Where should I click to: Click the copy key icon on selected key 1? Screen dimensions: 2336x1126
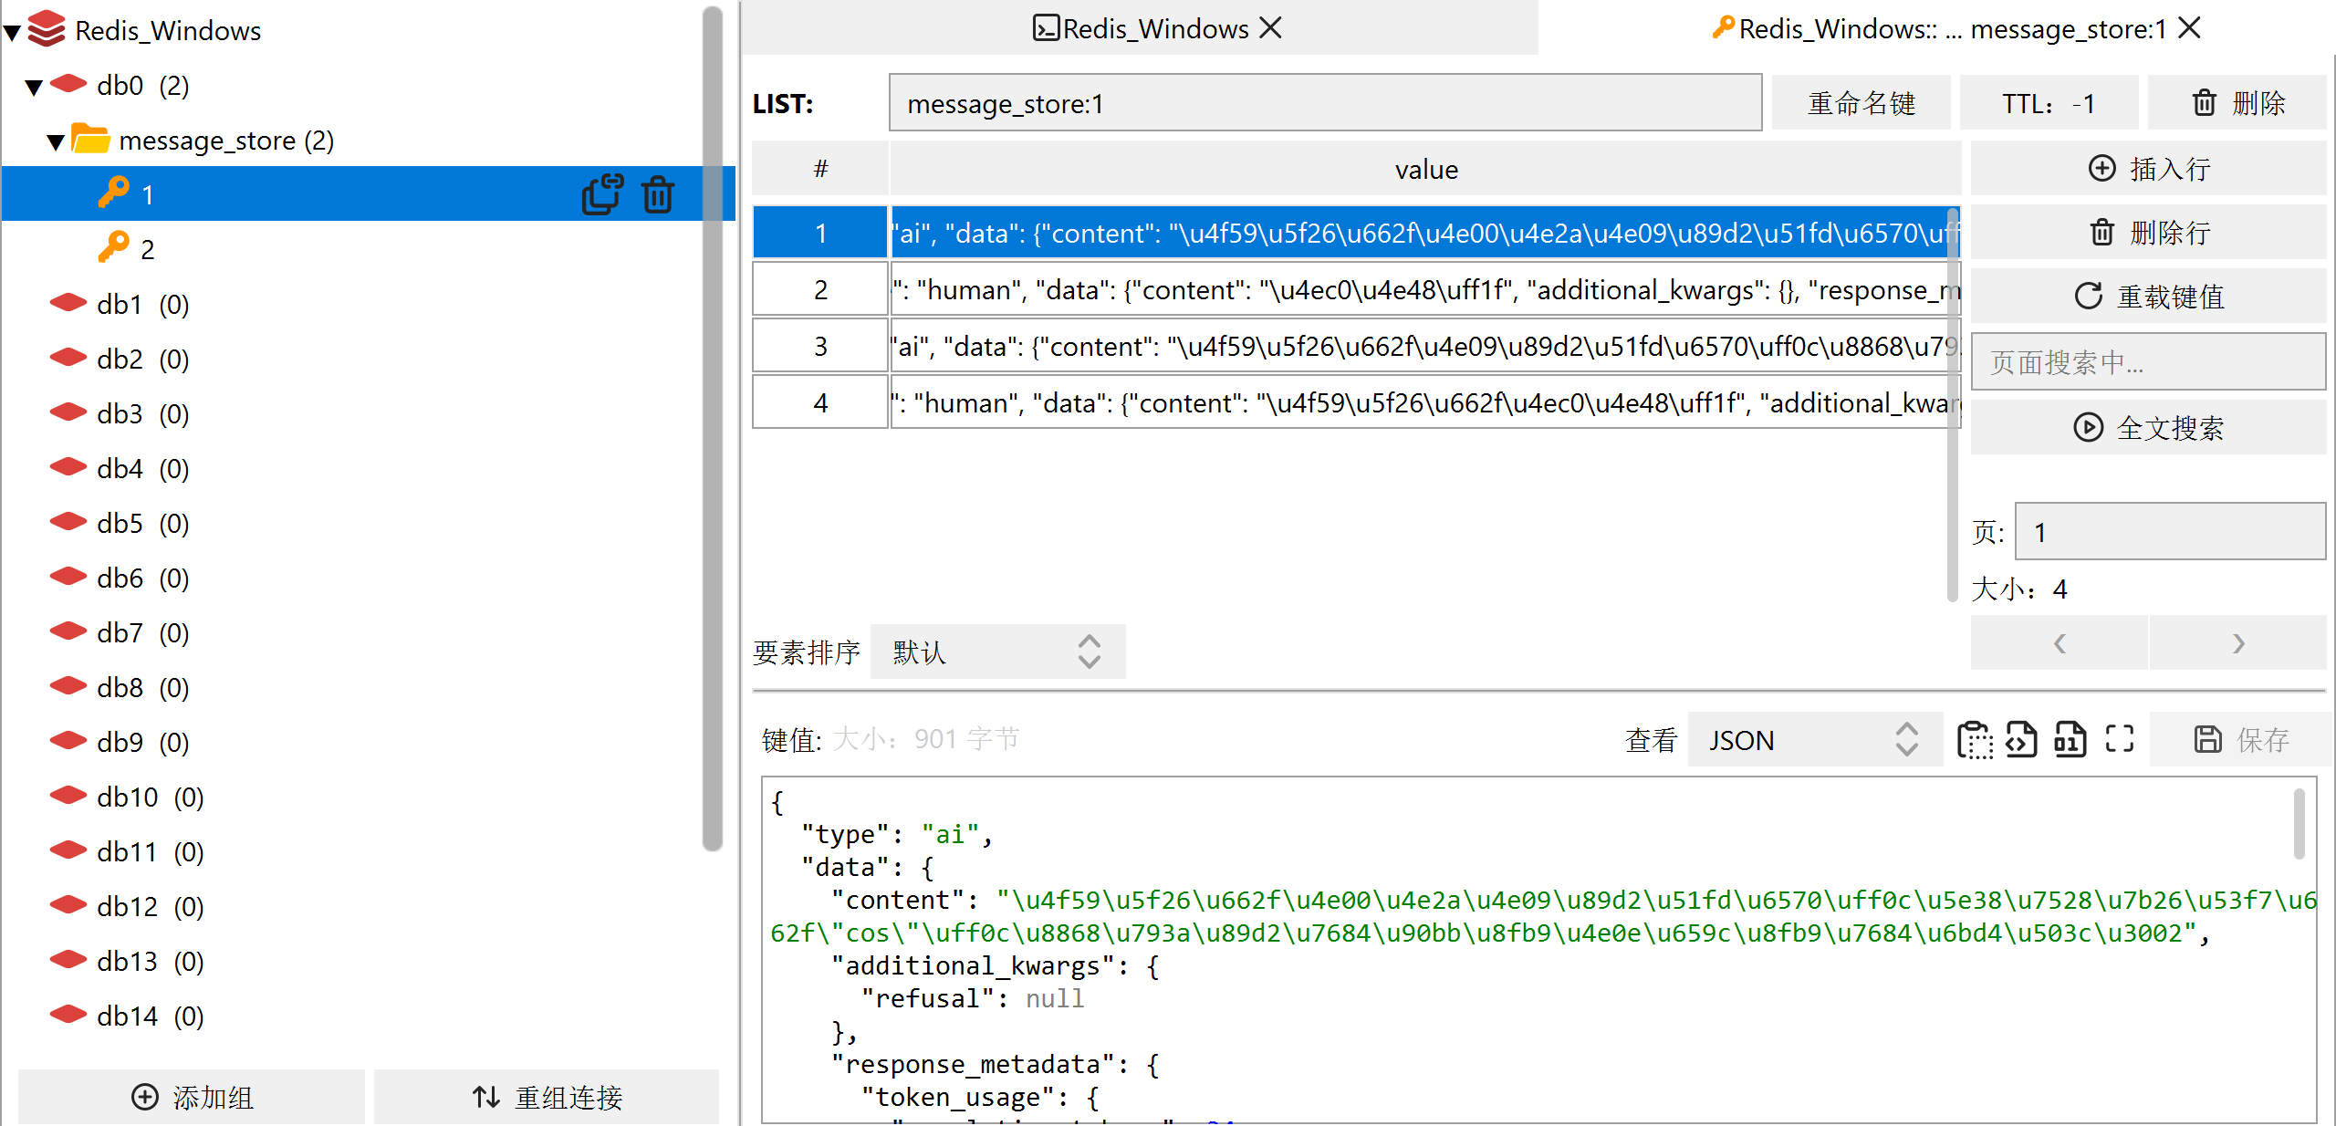(x=602, y=193)
